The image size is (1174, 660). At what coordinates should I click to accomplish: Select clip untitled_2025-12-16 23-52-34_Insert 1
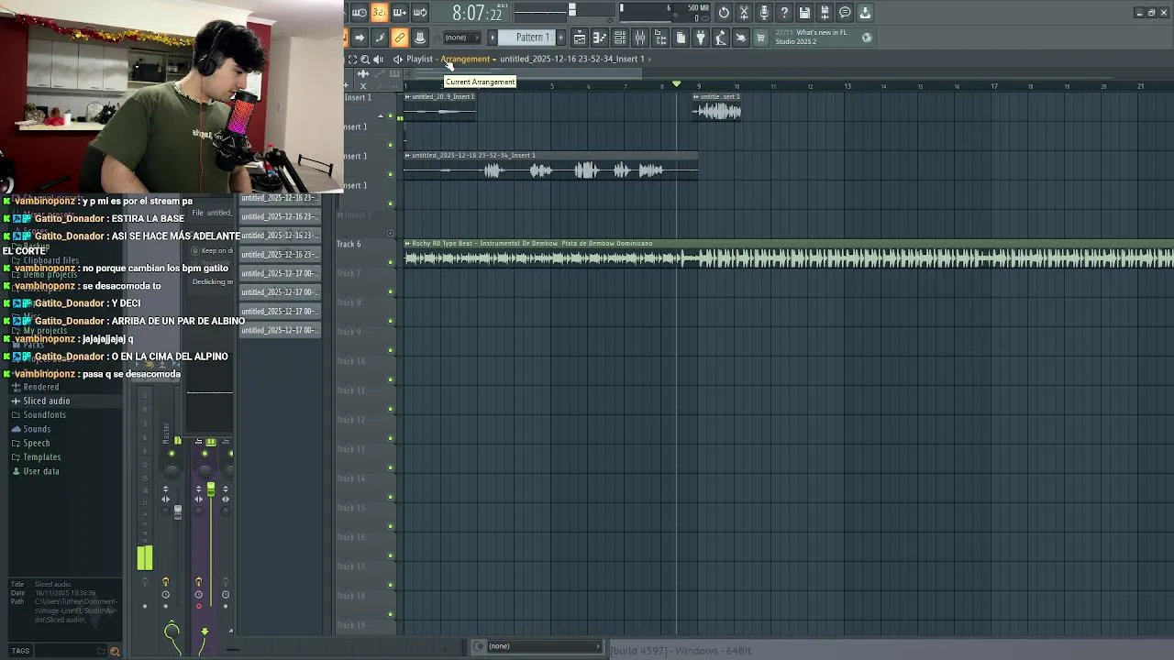550,166
